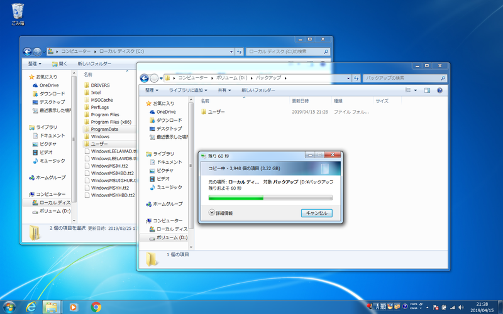Select ユーザー folder in バックアップ window
The image size is (503, 314).
(x=213, y=112)
